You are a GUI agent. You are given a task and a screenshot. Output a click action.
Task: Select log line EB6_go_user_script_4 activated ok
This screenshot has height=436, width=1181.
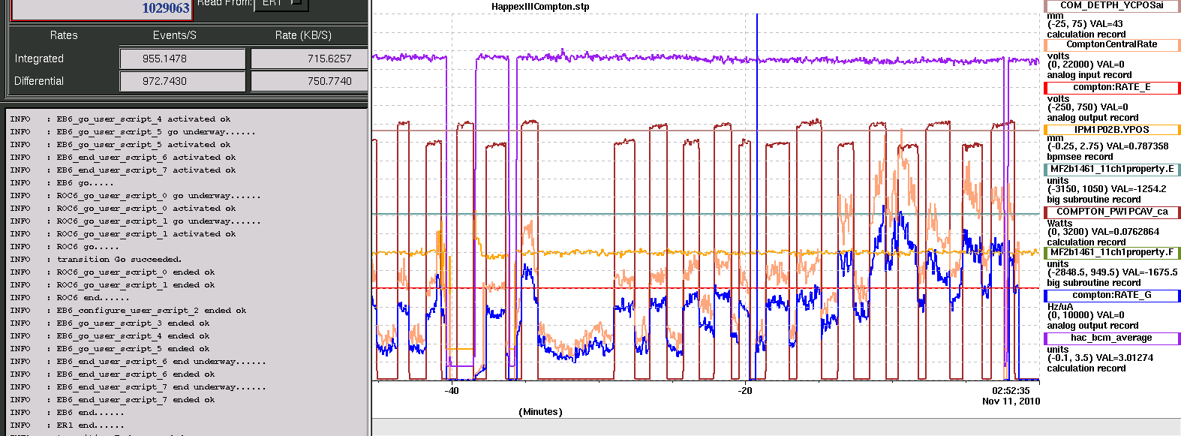click(x=120, y=119)
